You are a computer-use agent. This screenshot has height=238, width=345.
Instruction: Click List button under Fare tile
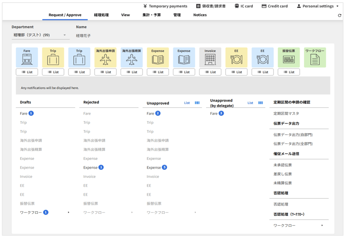tap(27, 72)
